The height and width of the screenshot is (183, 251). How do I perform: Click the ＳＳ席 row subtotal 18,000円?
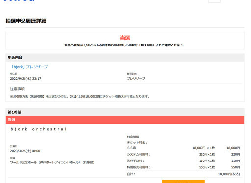coord(233,148)
